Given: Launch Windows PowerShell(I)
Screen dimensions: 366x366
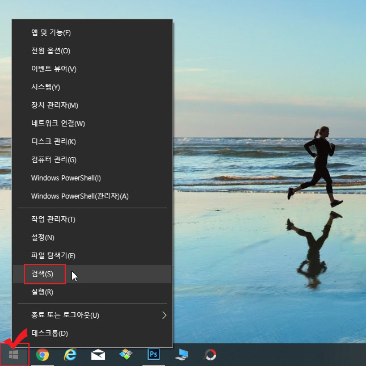Looking at the screenshot, I should point(92,178).
